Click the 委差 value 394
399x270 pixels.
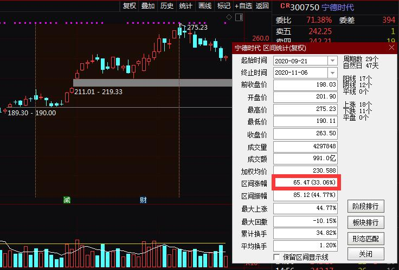tap(389, 20)
